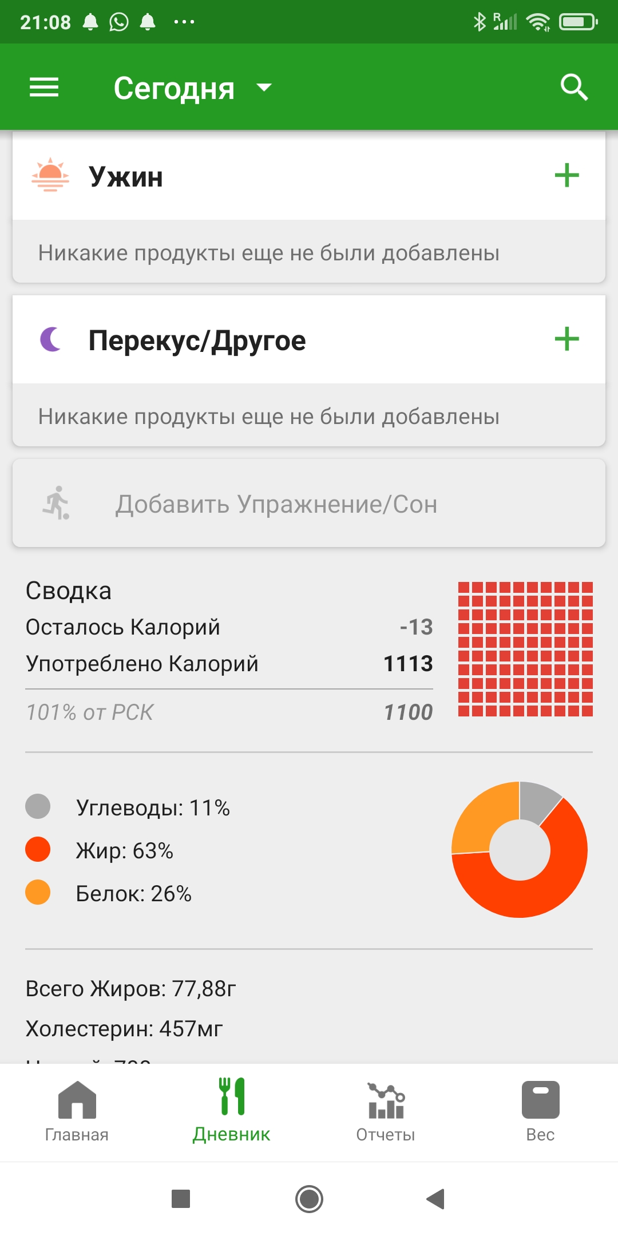The image size is (618, 1236).
Task: Open the Android recent apps square
Action: click(181, 1198)
